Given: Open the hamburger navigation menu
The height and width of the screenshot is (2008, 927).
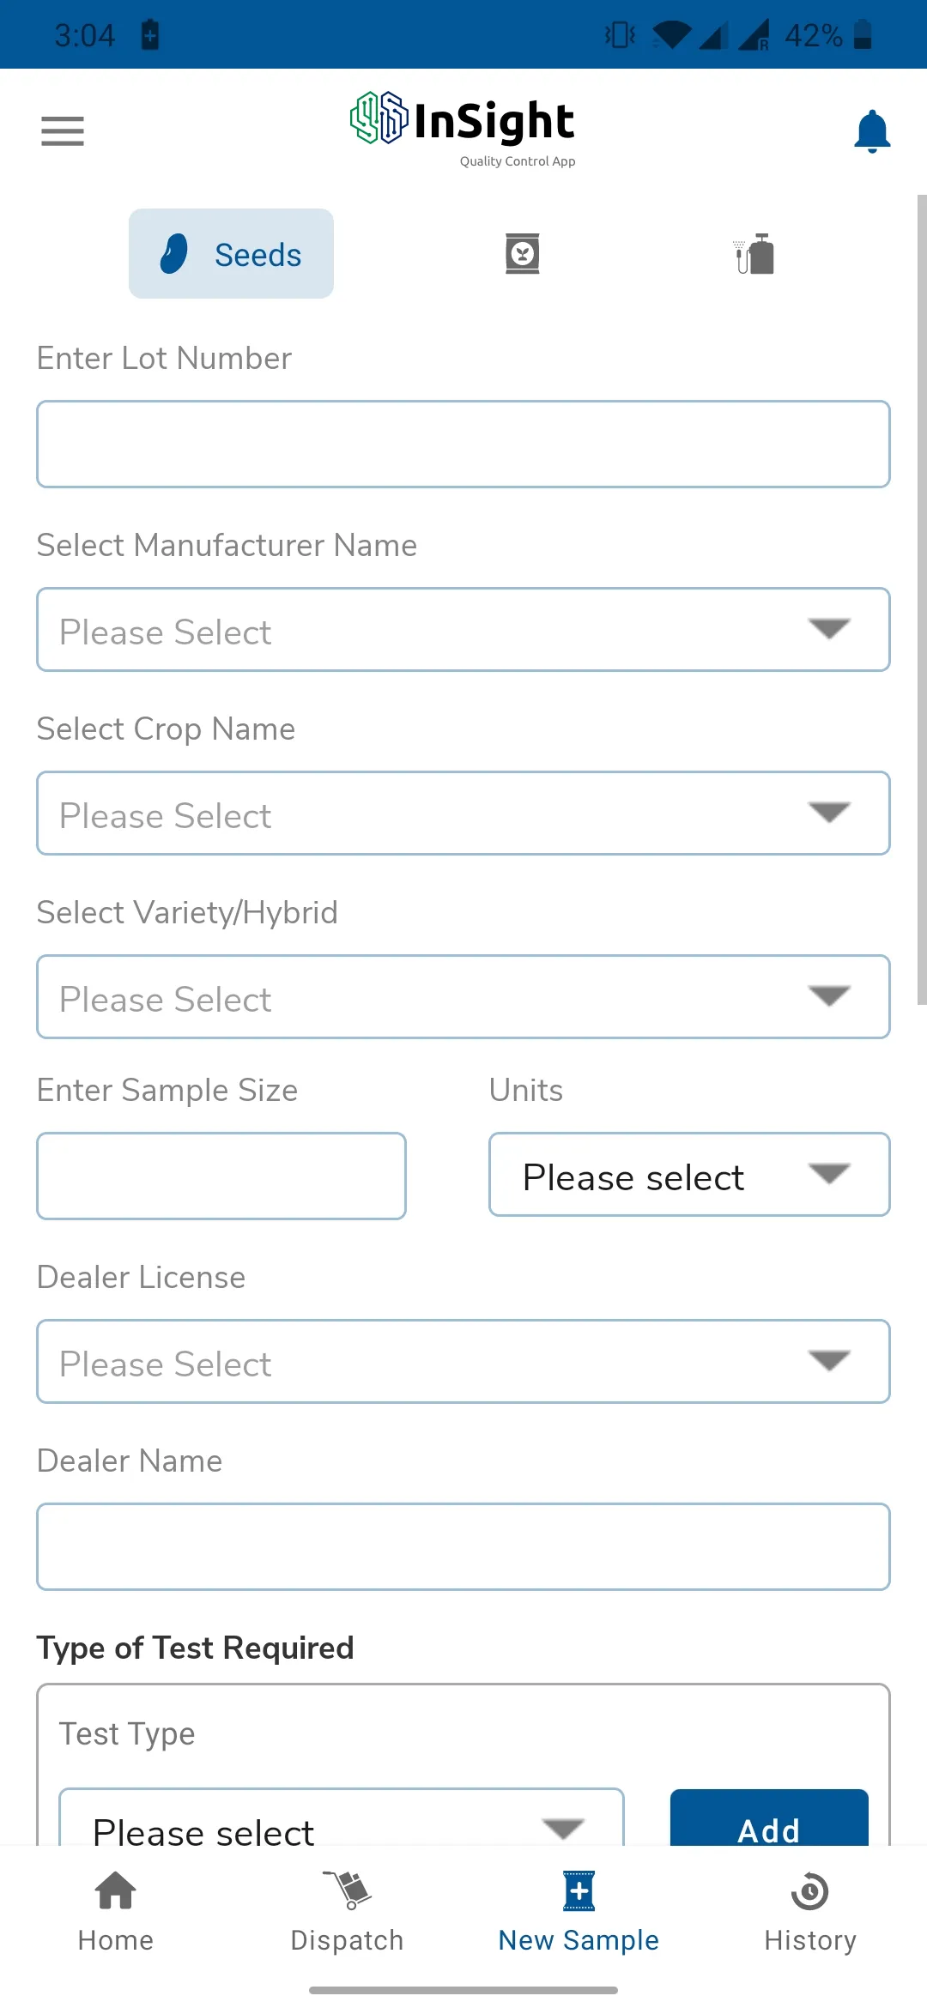Looking at the screenshot, I should 63,131.
